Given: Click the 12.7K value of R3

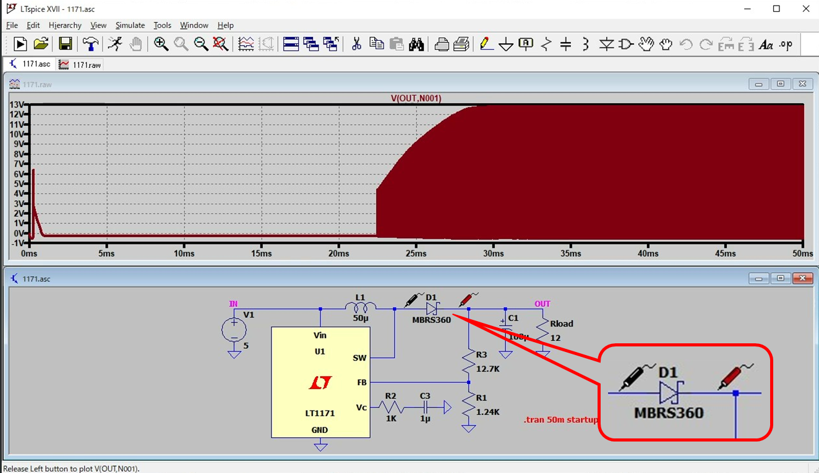Looking at the screenshot, I should pyautogui.click(x=488, y=369).
